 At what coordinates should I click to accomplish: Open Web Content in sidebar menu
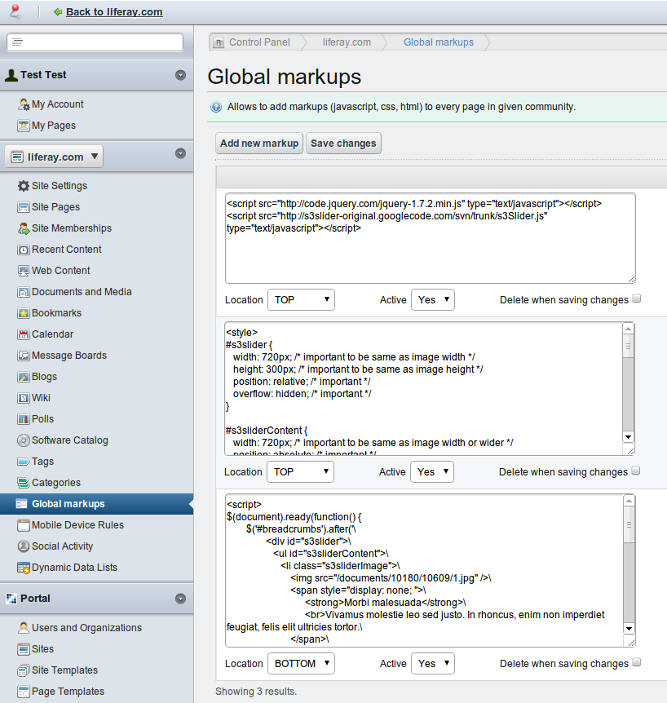click(x=60, y=271)
